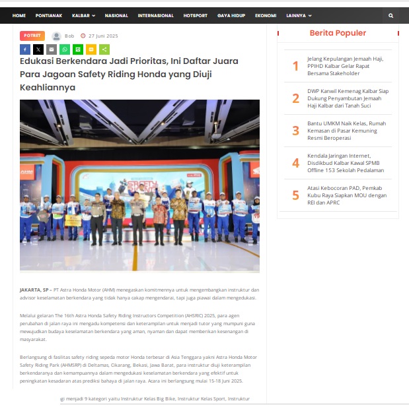Share the article on WhatsApp
Viewport: 409px width, 407px height.
point(65,49)
